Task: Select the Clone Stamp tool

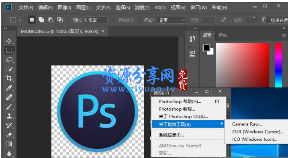Action: (x=9, y=116)
